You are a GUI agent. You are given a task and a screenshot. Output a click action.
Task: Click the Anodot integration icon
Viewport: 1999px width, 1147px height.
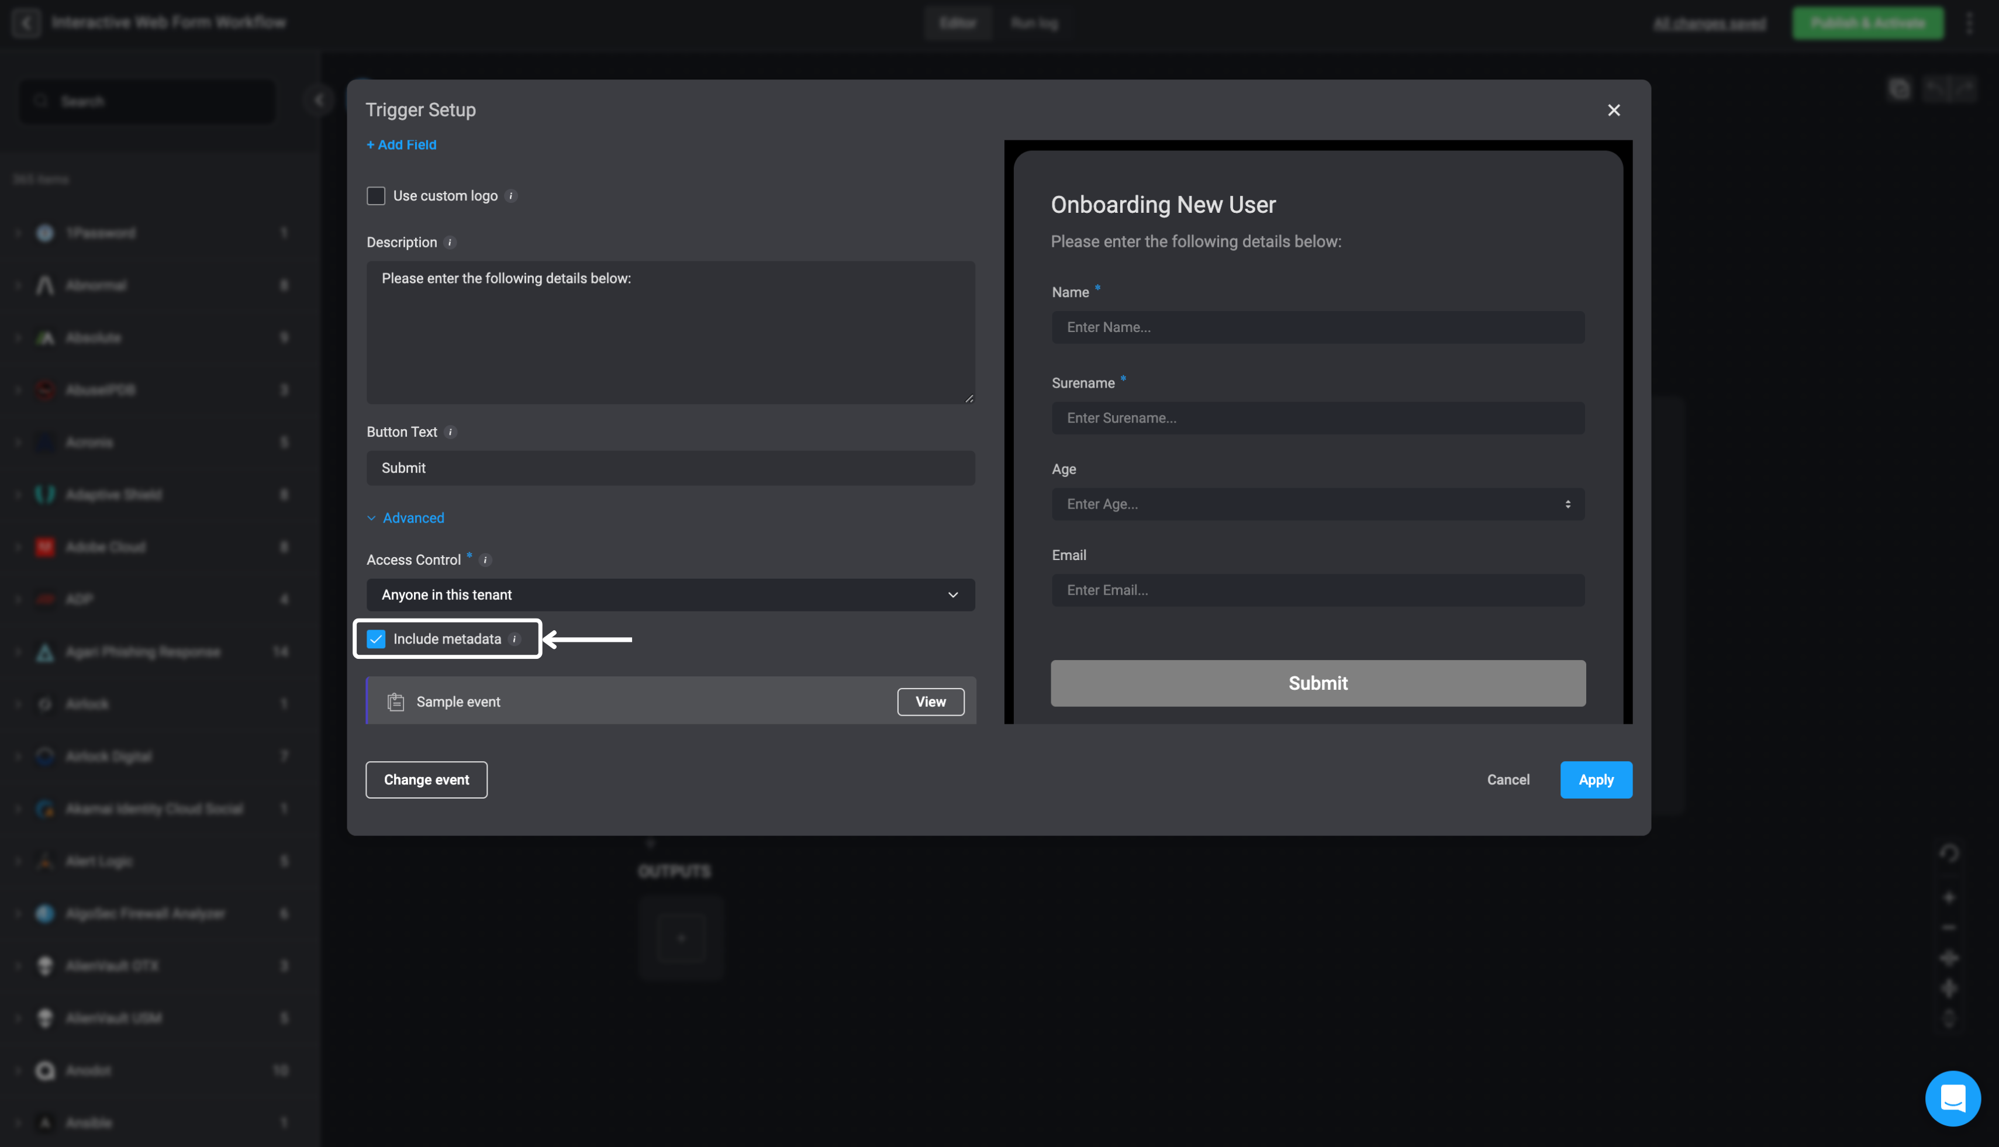pos(45,1070)
